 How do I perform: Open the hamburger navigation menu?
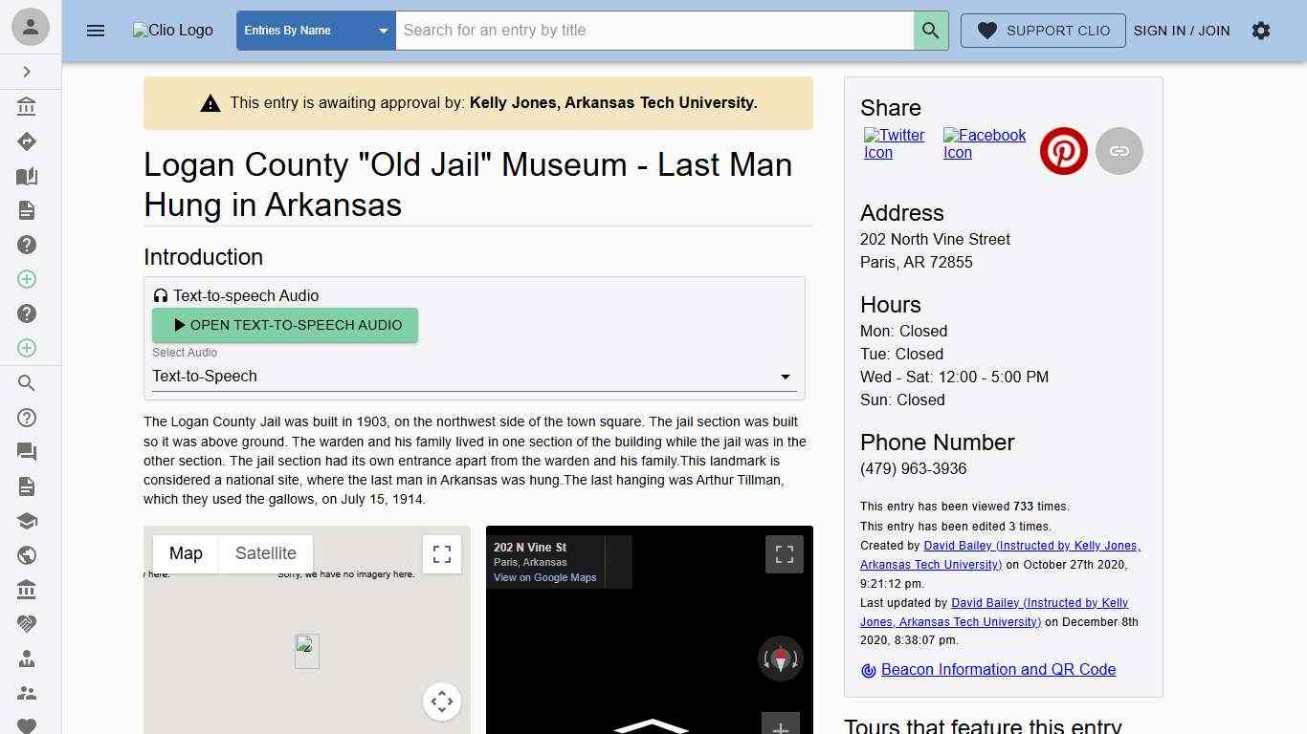click(x=96, y=31)
